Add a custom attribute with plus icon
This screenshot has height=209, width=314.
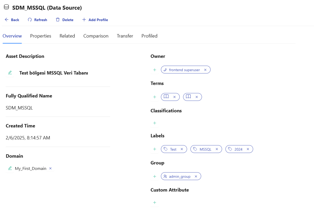(x=155, y=202)
